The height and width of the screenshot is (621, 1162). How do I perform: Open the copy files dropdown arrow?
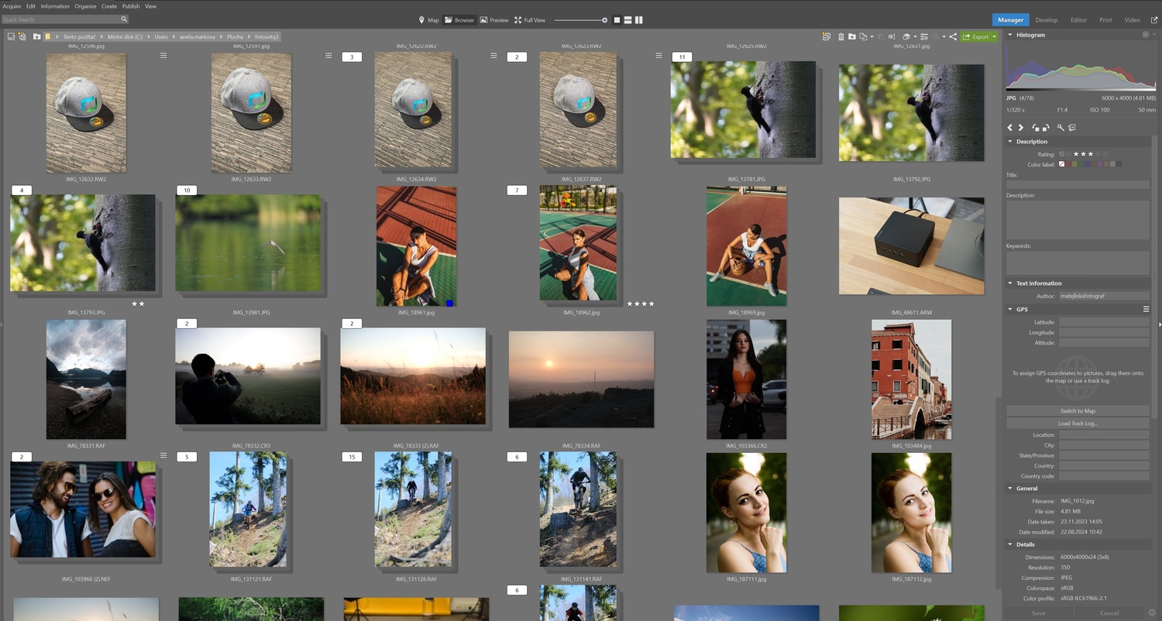[x=871, y=36]
